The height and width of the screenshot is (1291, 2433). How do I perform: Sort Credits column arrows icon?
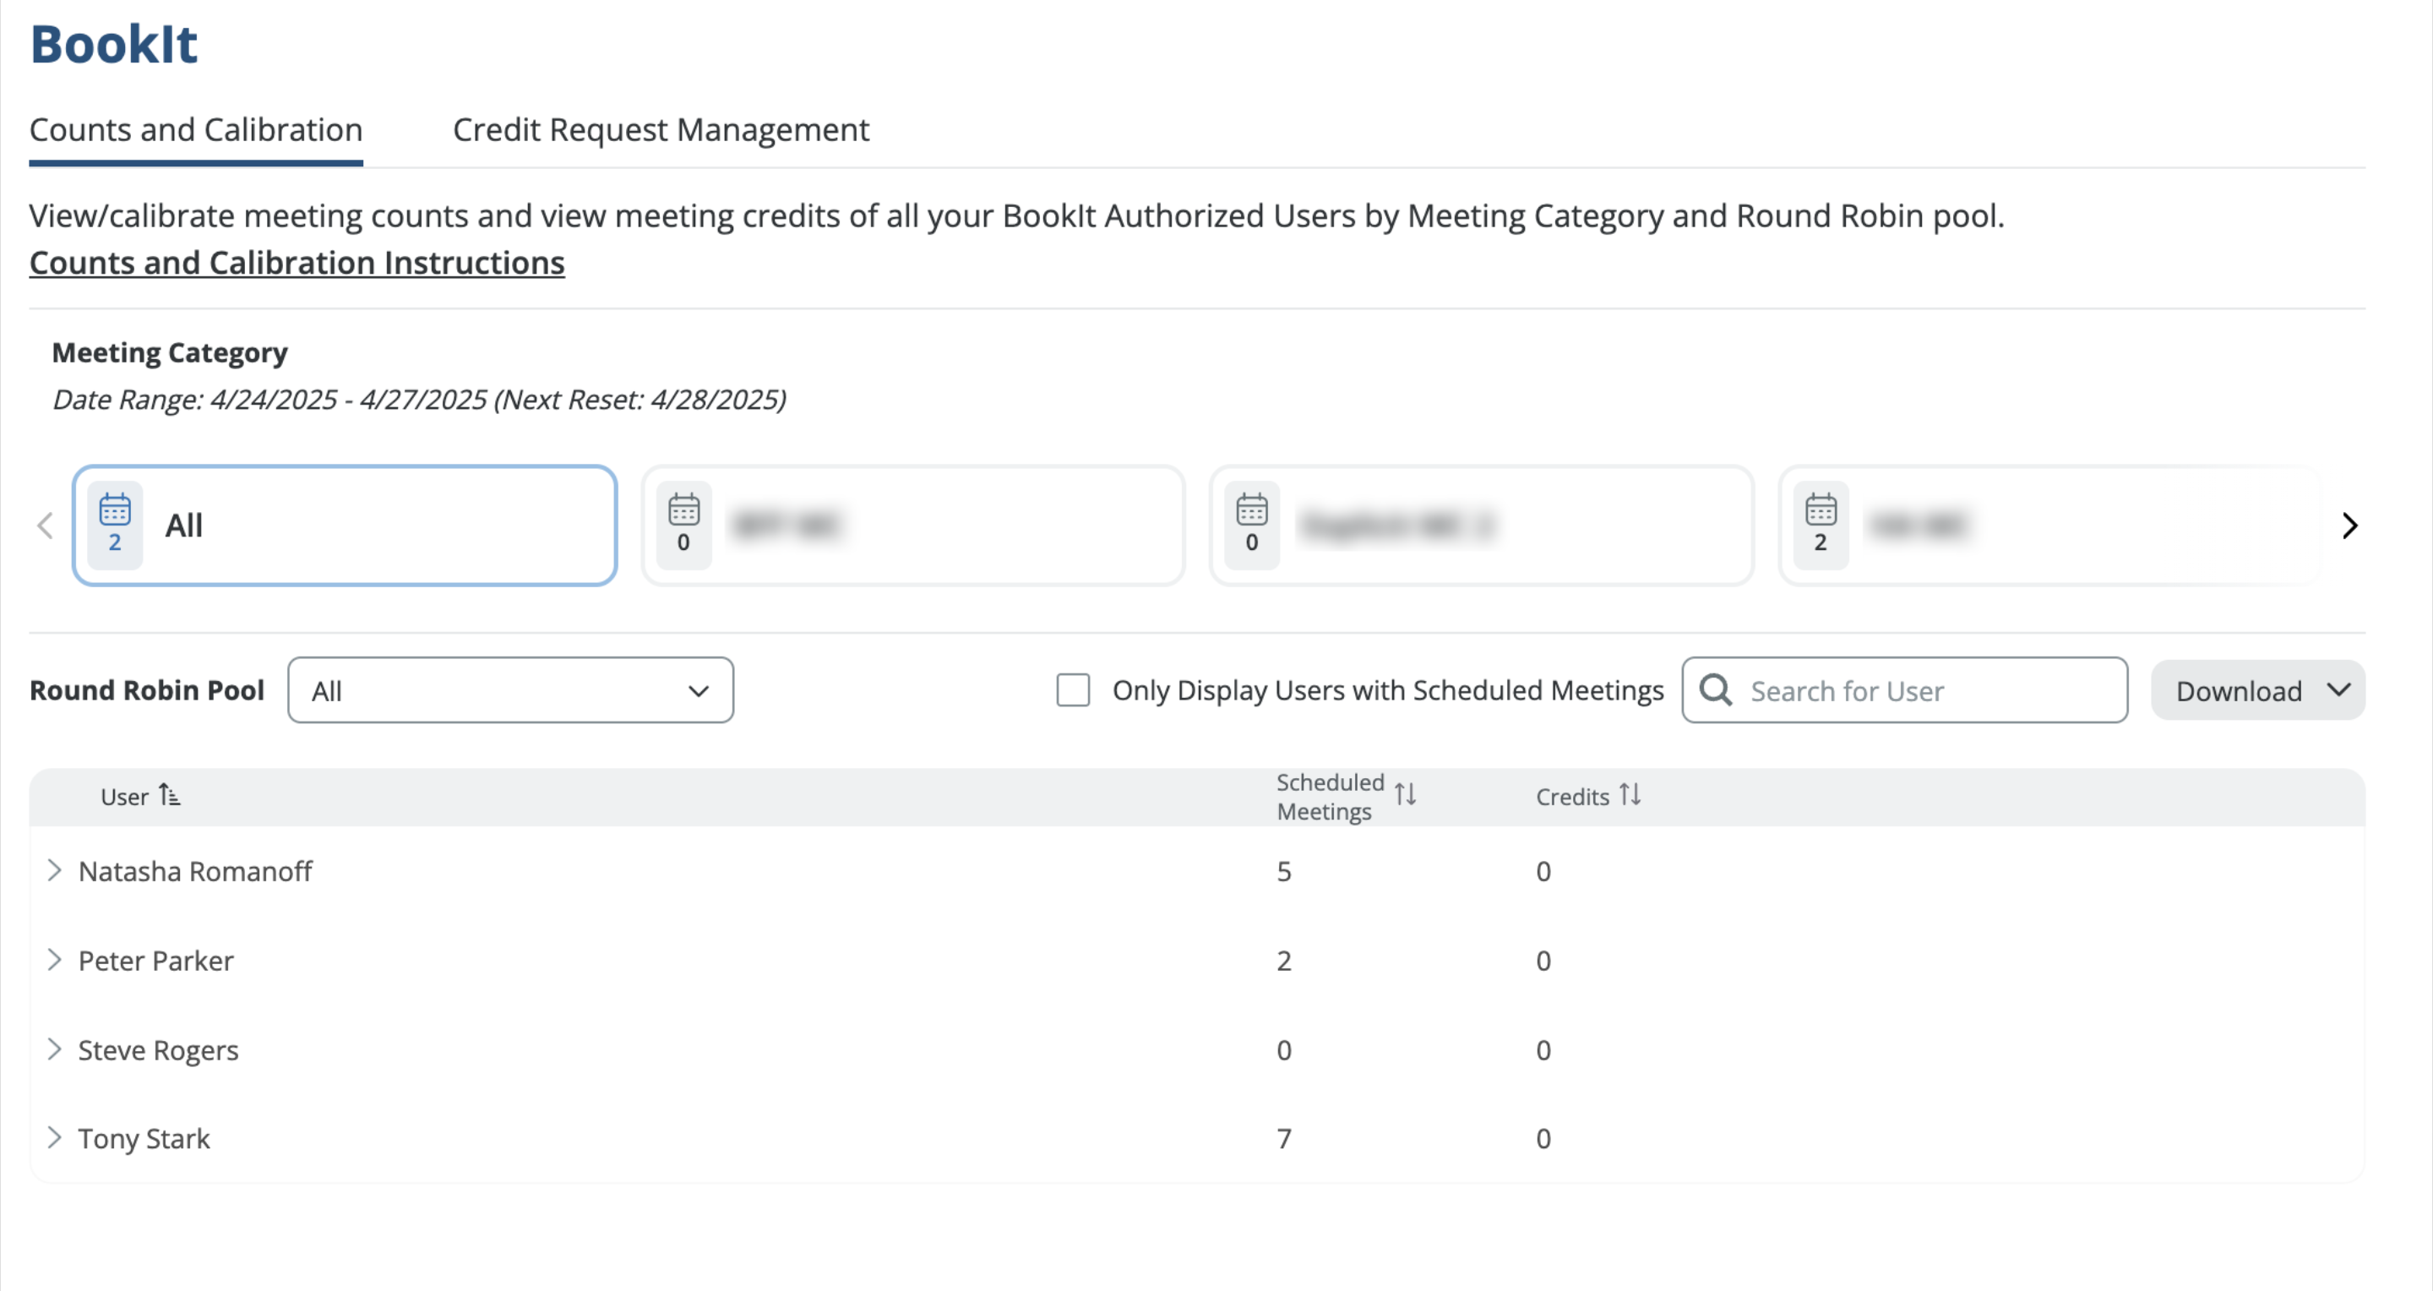(x=1630, y=795)
